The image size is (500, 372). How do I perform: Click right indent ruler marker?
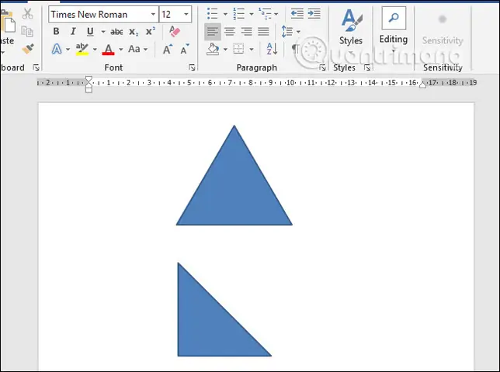[423, 84]
